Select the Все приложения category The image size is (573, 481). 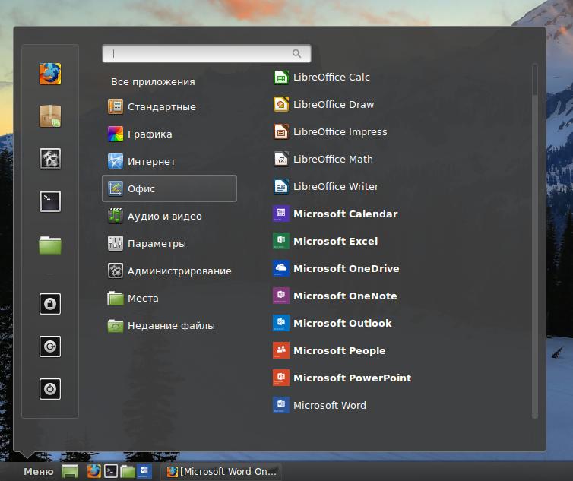(x=153, y=81)
